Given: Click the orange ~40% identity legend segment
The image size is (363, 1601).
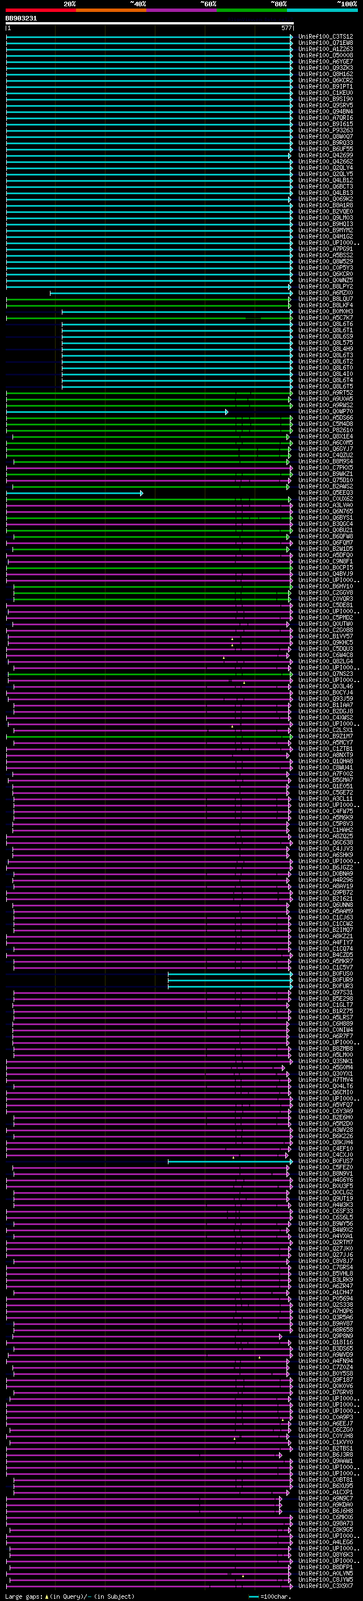Looking at the screenshot, I should point(111,10).
